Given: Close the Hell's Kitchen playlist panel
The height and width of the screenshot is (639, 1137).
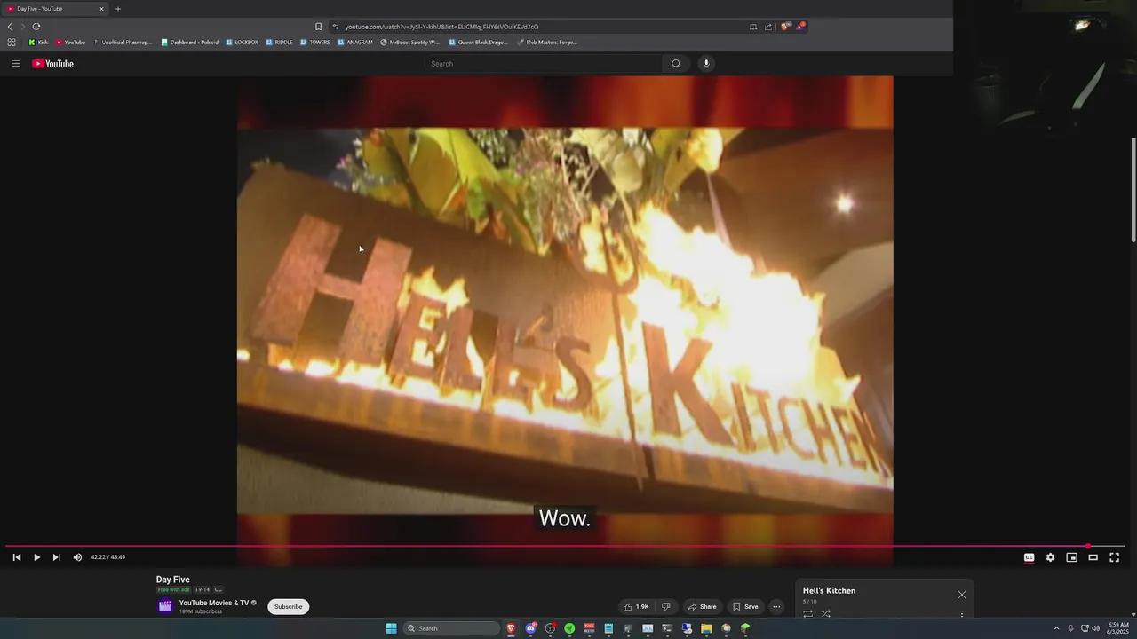Looking at the screenshot, I should 961,595.
